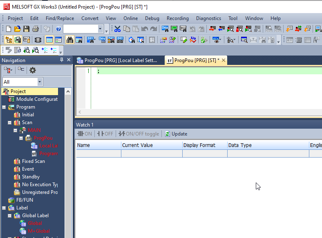Click the Paste icon
This screenshot has height=238, width=322.
(136, 29)
